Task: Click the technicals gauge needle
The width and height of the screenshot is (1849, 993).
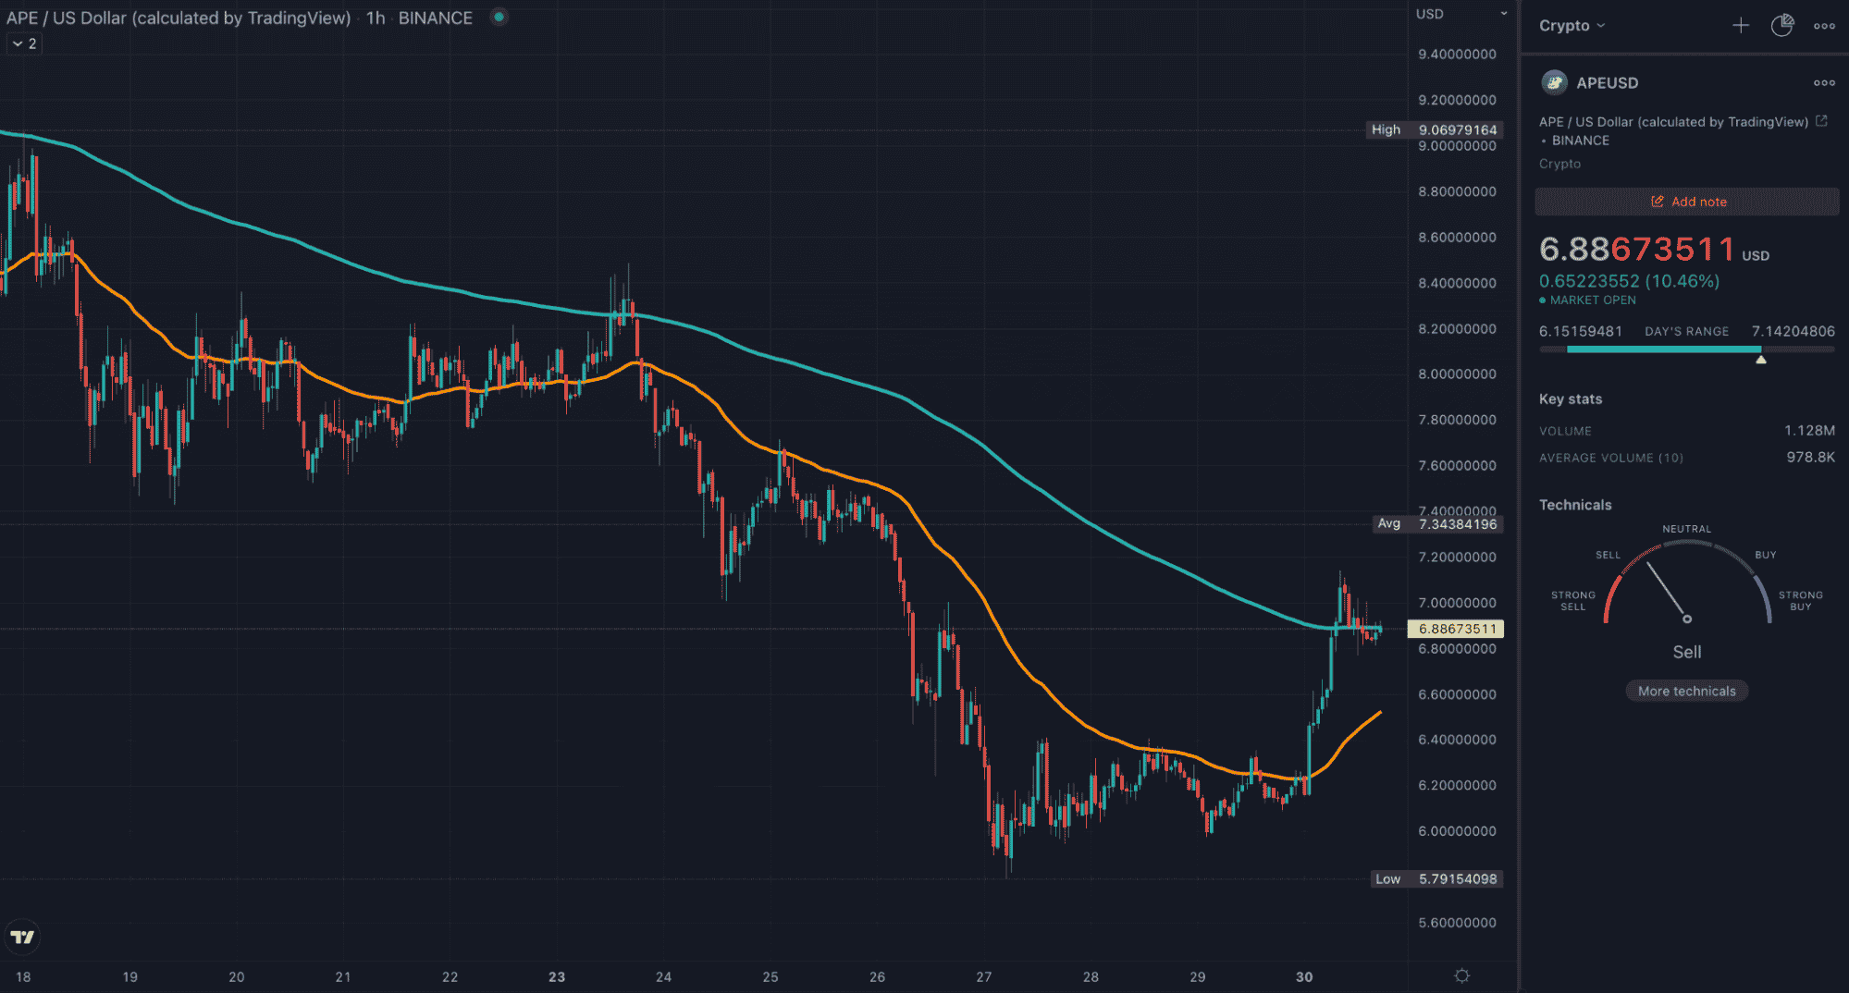Action: point(1668,592)
